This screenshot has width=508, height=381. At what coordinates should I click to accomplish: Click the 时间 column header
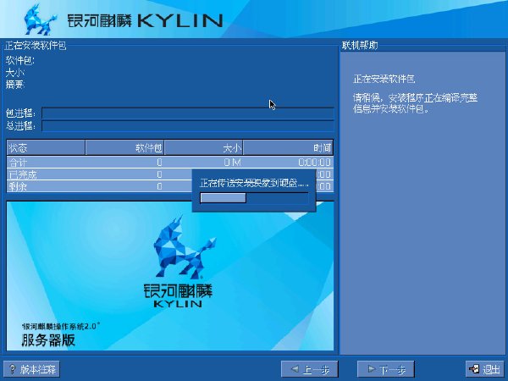point(288,147)
